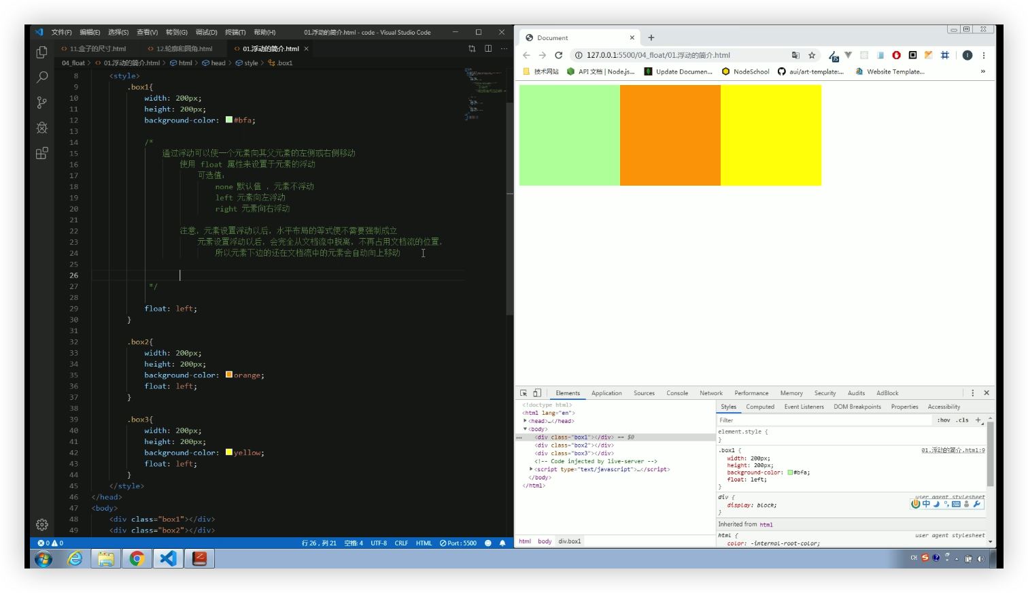Collapse the body node in the Elements tree
The height and width of the screenshot is (593, 1028).
(x=525, y=429)
